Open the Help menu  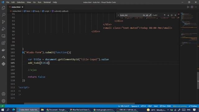tap(55, 2)
